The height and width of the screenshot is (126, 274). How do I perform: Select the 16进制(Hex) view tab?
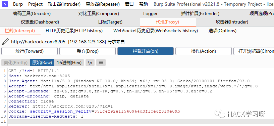(69, 62)
